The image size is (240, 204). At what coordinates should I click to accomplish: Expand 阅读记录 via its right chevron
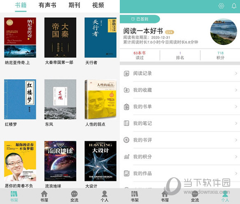pos(236,73)
